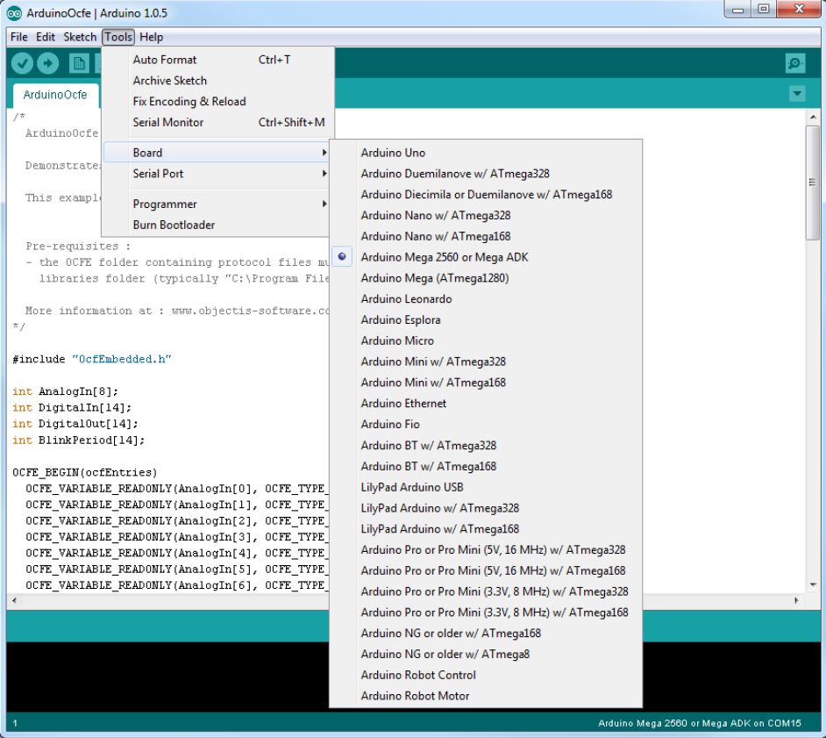The height and width of the screenshot is (738, 826).
Task: Click the vertical scrollbar thumb
Action: click(x=813, y=183)
